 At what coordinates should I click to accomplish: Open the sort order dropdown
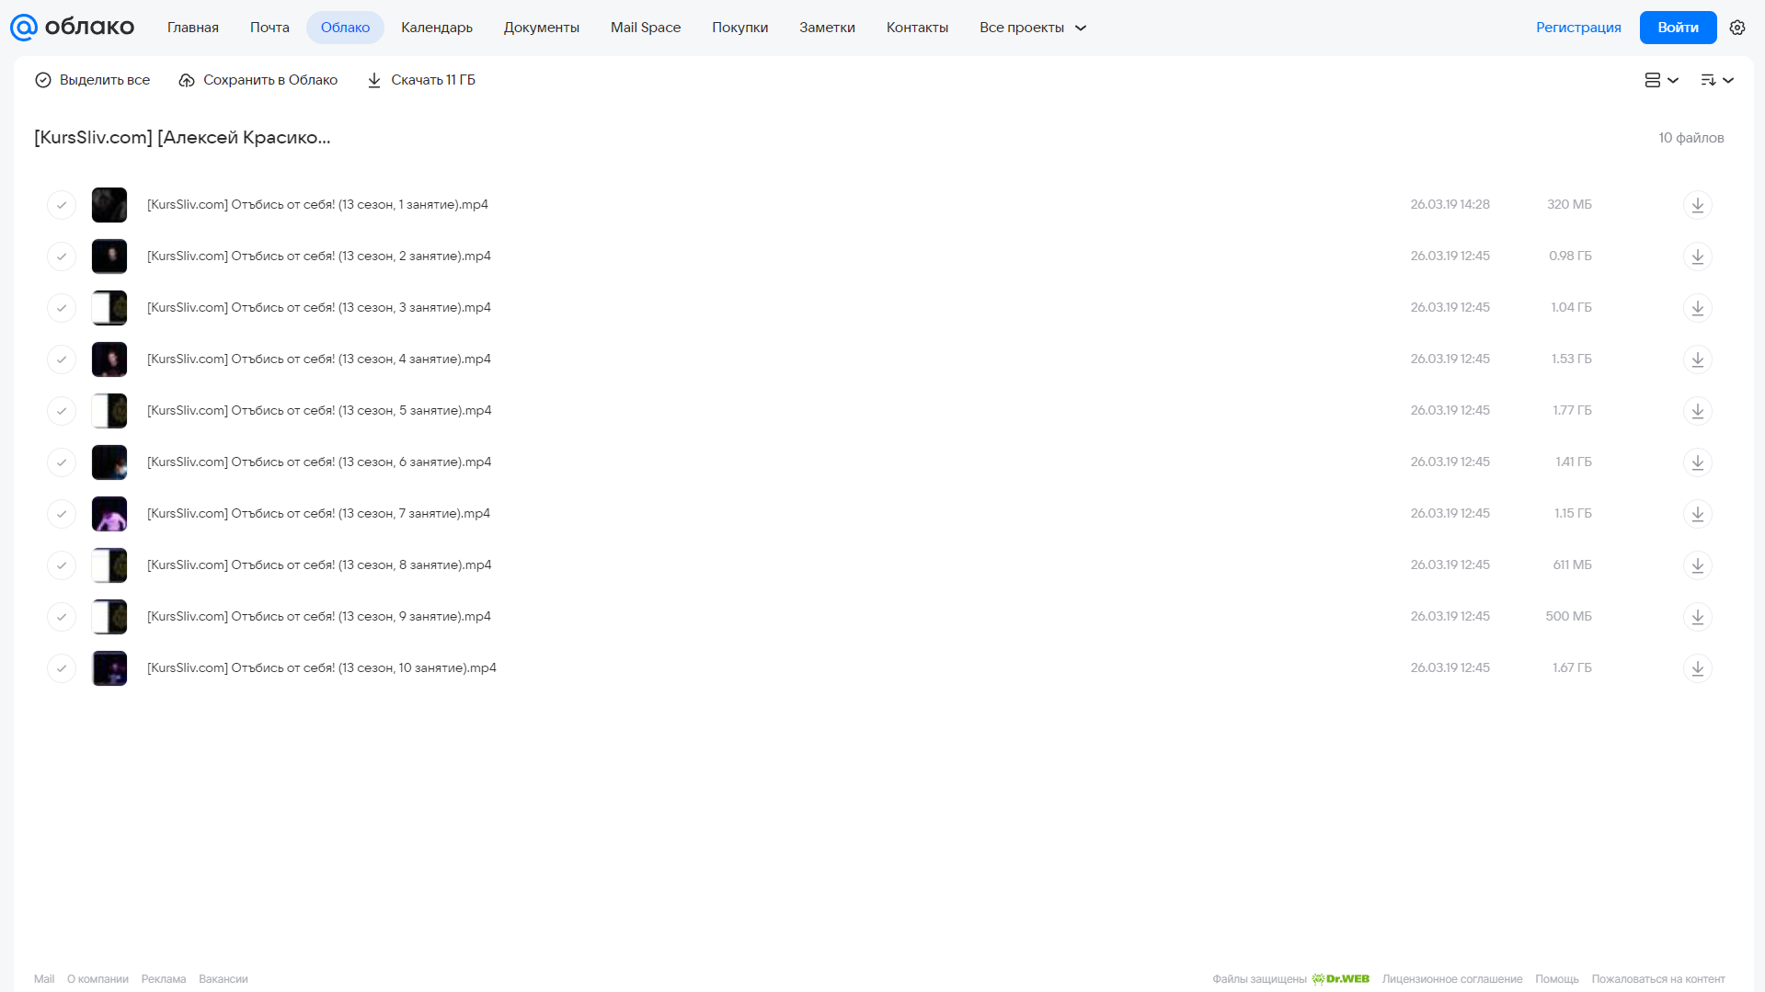(x=1716, y=80)
